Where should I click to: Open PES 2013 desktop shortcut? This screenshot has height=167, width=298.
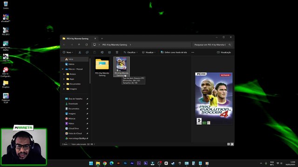pyautogui.click(x=6, y=32)
